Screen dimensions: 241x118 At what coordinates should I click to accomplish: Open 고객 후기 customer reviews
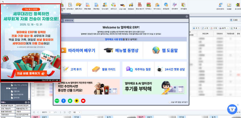[74, 69]
